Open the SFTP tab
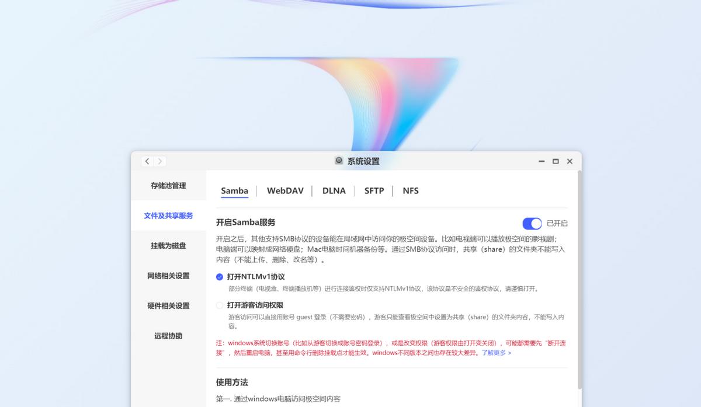 374,190
